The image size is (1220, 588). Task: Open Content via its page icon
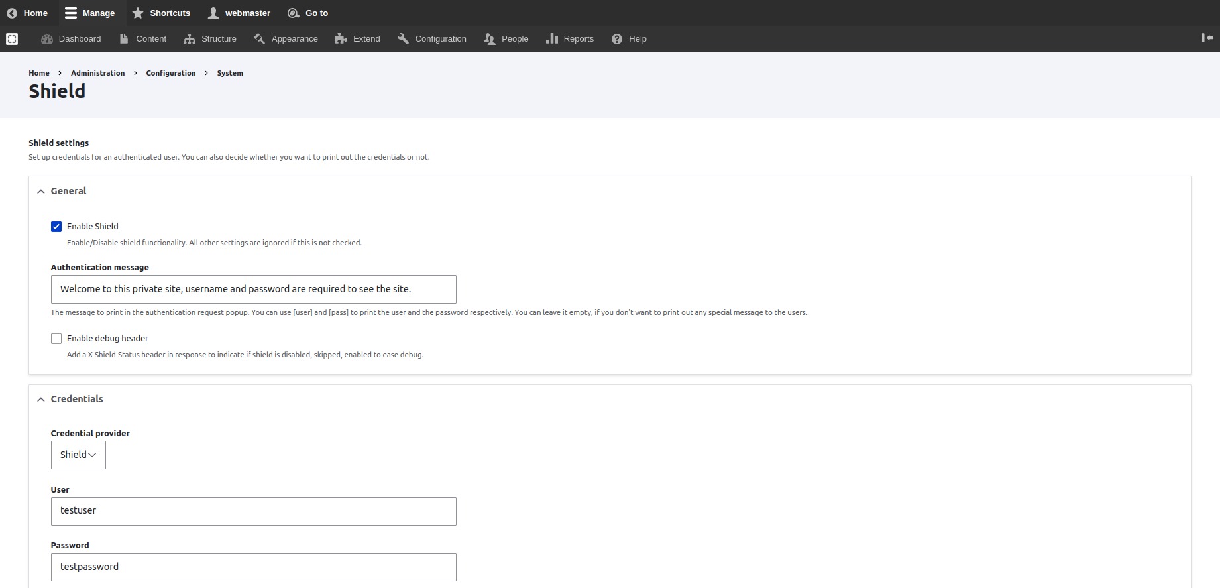coord(124,39)
